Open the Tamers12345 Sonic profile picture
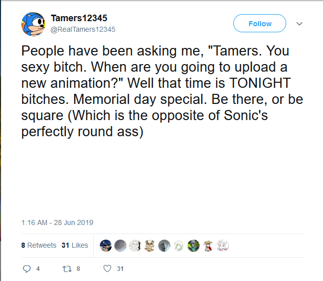323x281 pixels. 34,24
